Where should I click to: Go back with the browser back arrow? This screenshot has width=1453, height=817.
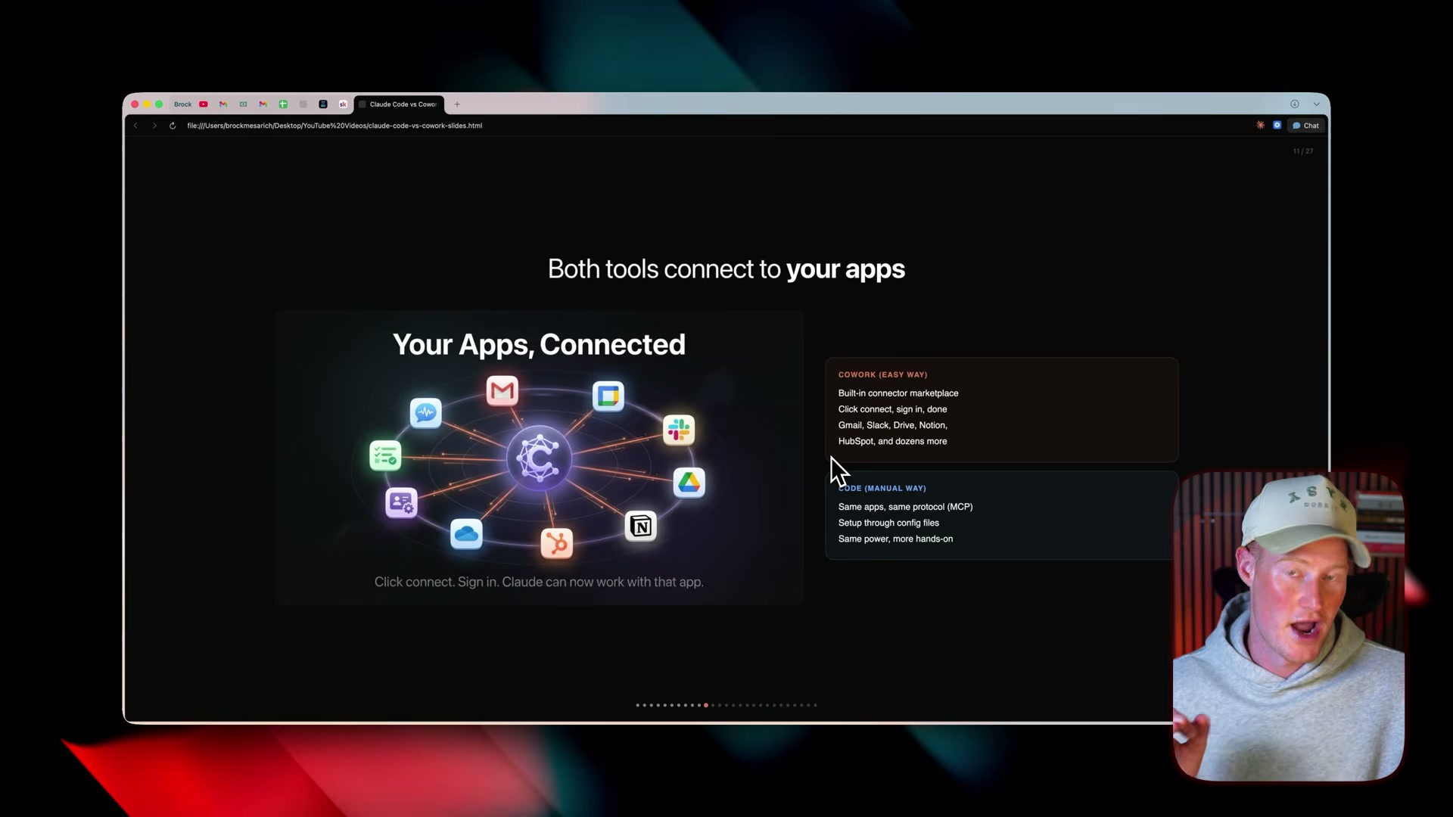(x=135, y=126)
